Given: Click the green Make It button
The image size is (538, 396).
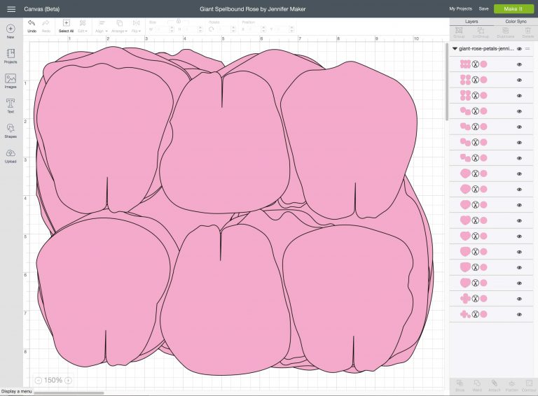Looking at the screenshot, I should pyautogui.click(x=513, y=9).
